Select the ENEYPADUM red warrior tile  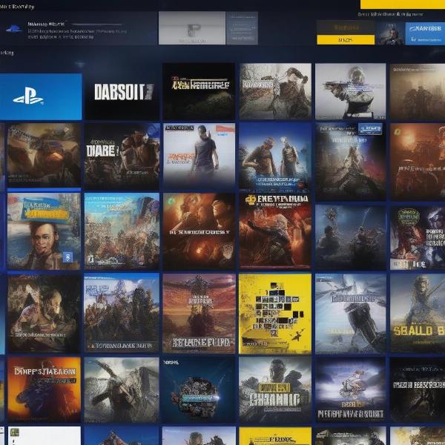click(275, 231)
